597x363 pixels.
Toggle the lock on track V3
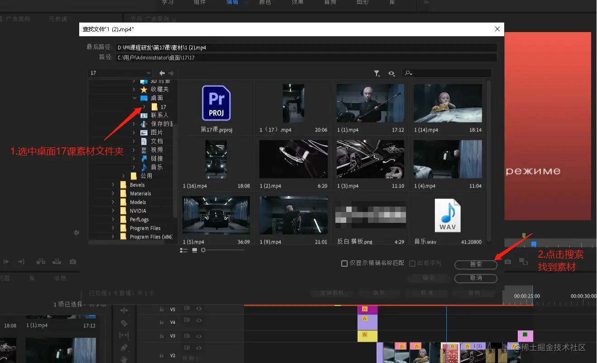tap(161, 336)
